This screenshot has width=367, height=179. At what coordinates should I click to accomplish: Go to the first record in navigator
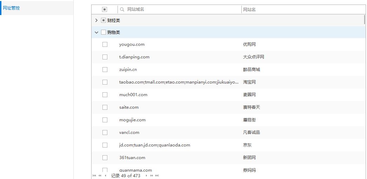tap(94, 176)
